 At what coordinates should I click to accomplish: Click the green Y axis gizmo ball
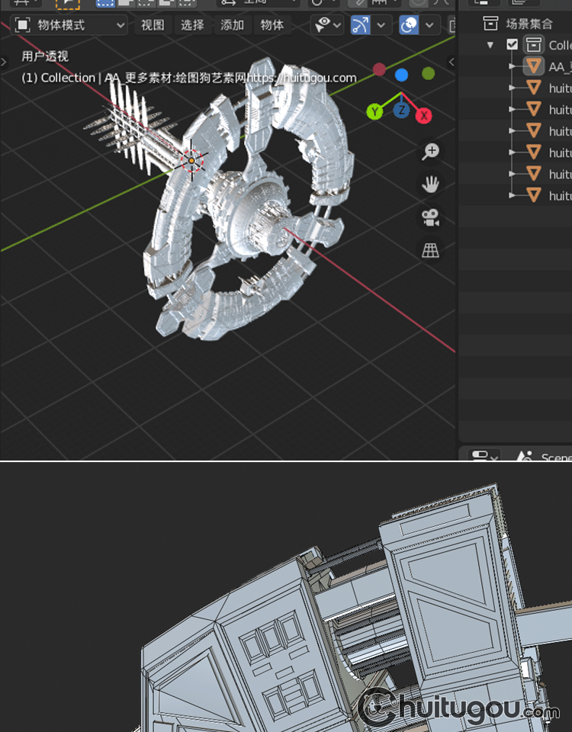(x=374, y=112)
